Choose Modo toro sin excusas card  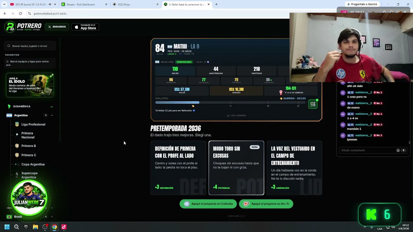pos(236,168)
